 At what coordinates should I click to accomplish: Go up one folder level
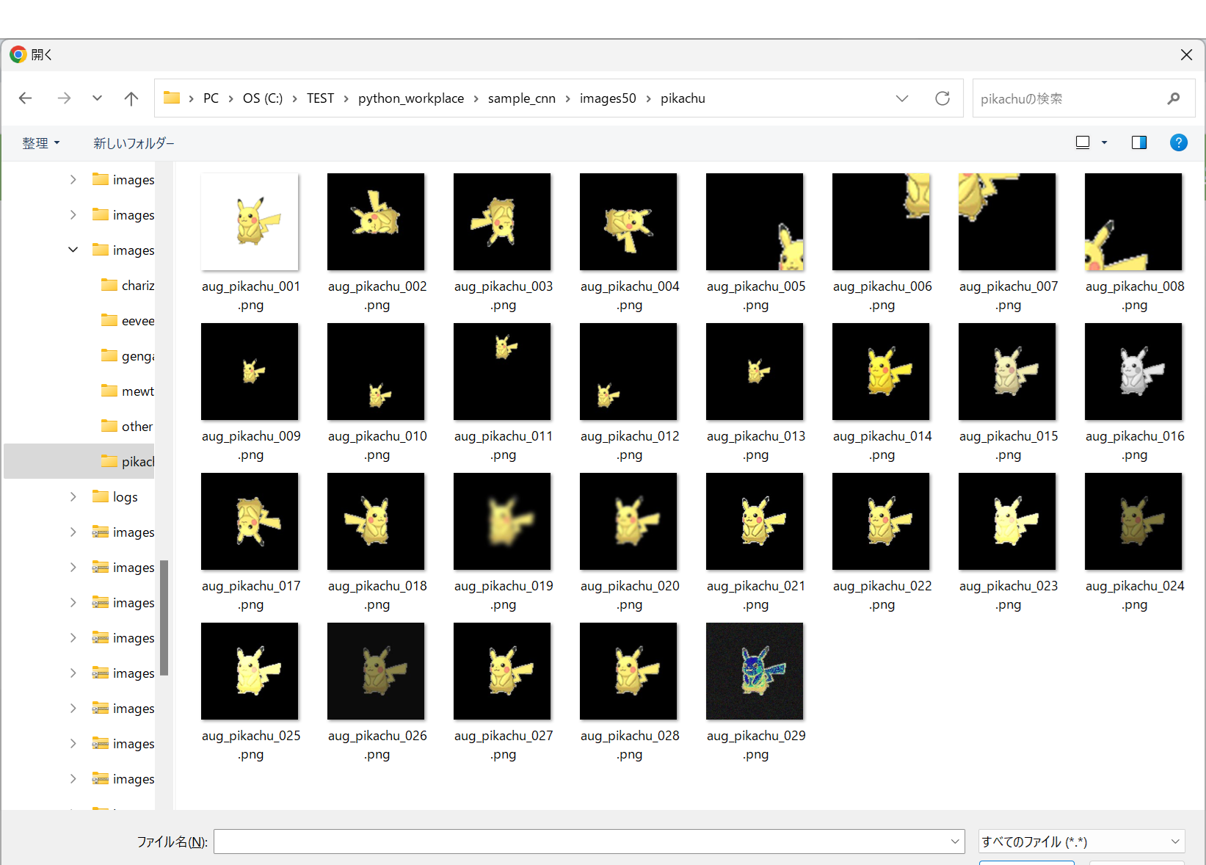click(131, 98)
